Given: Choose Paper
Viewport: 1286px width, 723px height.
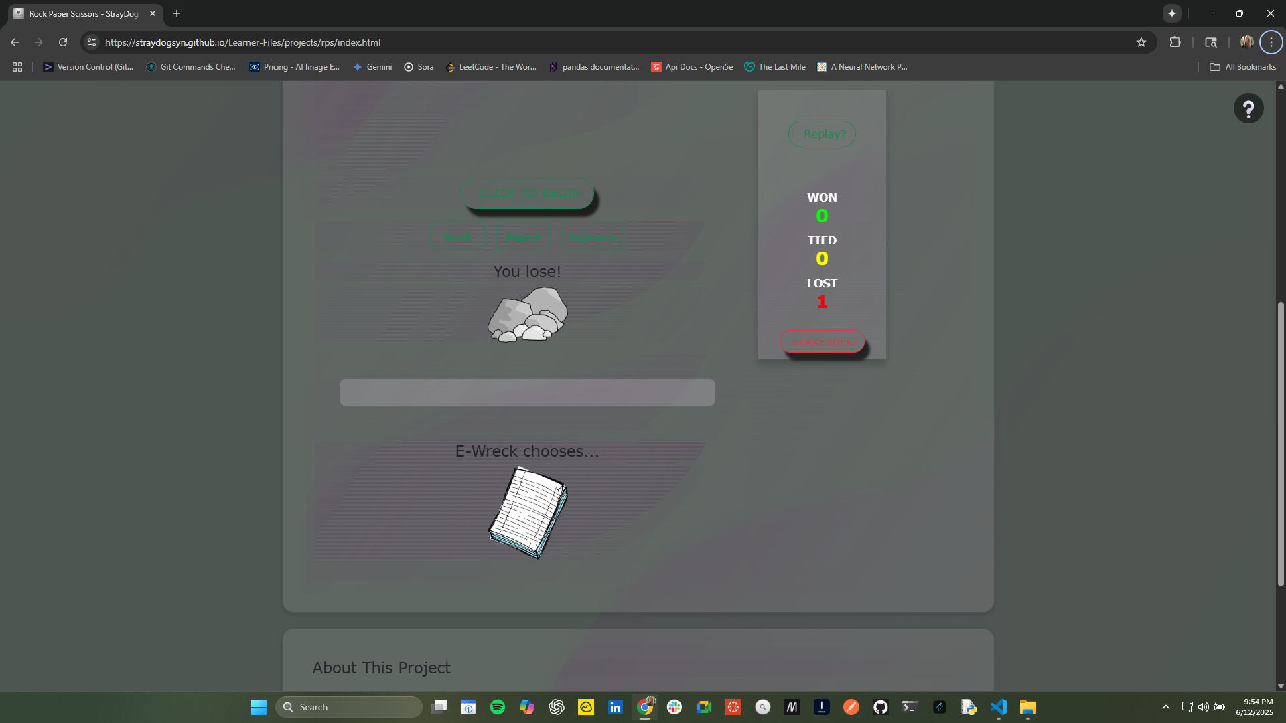Looking at the screenshot, I should [523, 238].
